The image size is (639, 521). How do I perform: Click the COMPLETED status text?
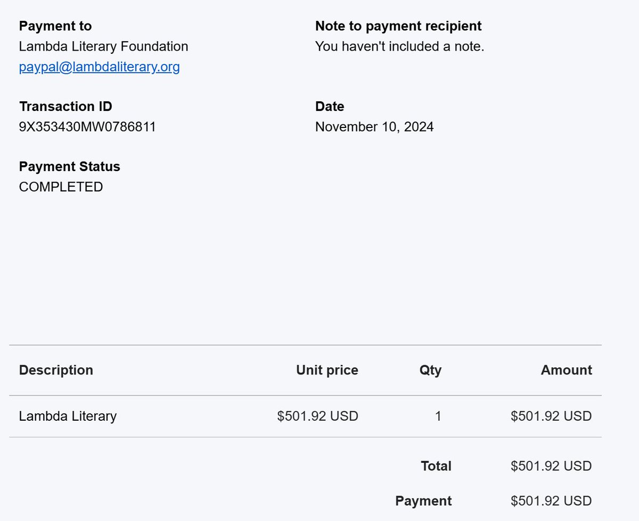(61, 187)
